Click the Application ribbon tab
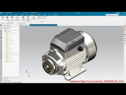Viewport: 126px width, 95px height. 55,15
